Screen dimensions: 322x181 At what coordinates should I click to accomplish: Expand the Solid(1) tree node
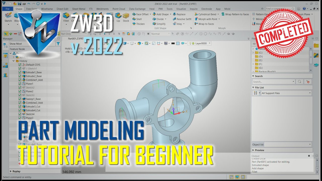click(x=14, y=57)
